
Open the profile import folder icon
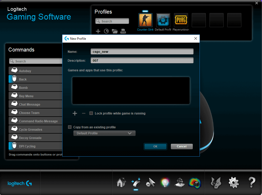point(115,31)
